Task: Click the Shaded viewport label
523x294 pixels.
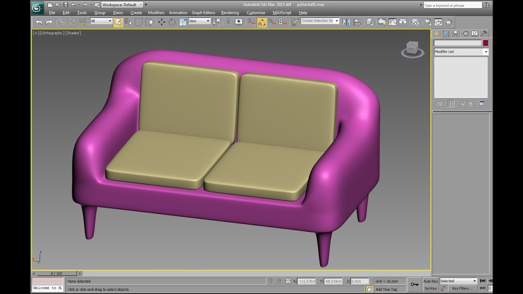Action: point(73,33)
